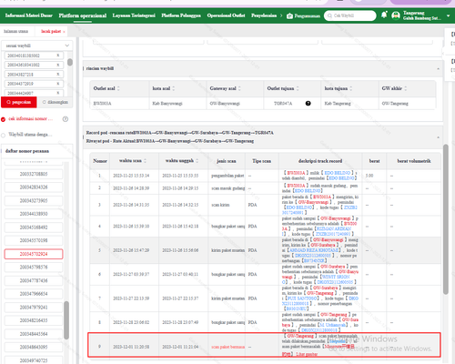This screenshot has height=364, width=455.
Task: Sort by waktu scan column arrows
Action: (x=145, y=161)
